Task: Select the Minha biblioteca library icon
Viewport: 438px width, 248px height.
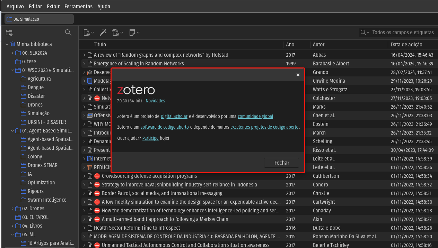Action: point(13,44)
